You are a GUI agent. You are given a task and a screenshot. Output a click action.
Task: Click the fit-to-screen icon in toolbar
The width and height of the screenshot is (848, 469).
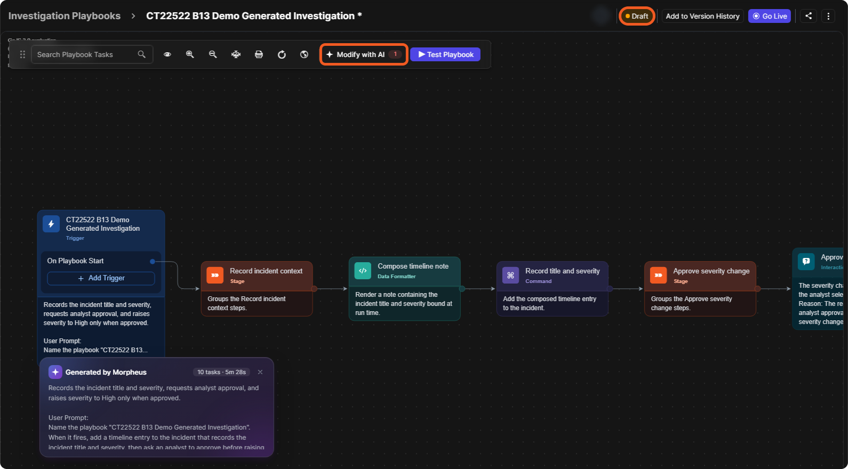(236, 54)
